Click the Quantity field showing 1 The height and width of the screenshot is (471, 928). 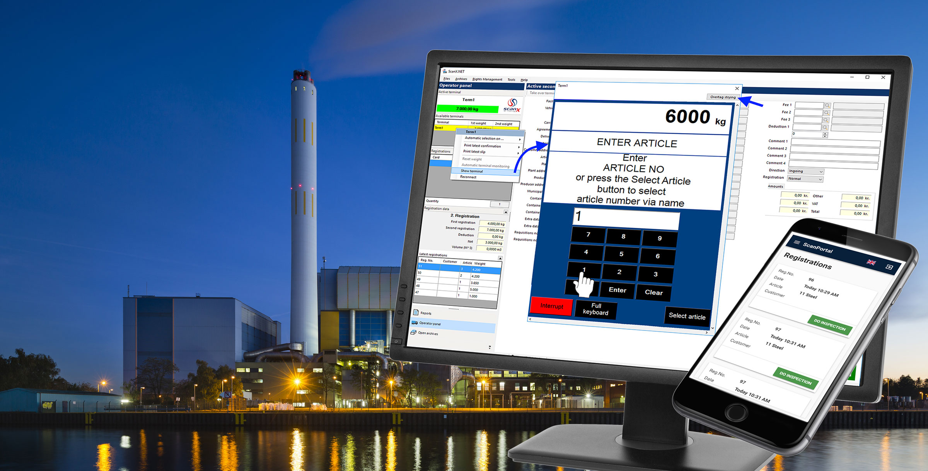pos(499,204)
